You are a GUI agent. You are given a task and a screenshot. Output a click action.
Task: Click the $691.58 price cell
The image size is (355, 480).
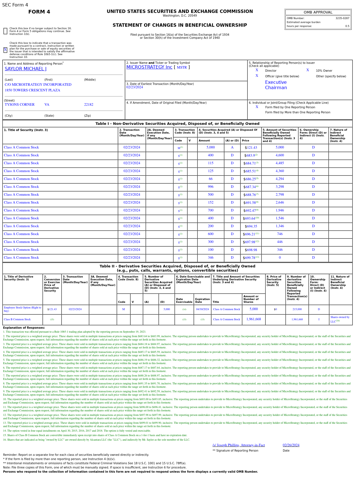[251, 203]
